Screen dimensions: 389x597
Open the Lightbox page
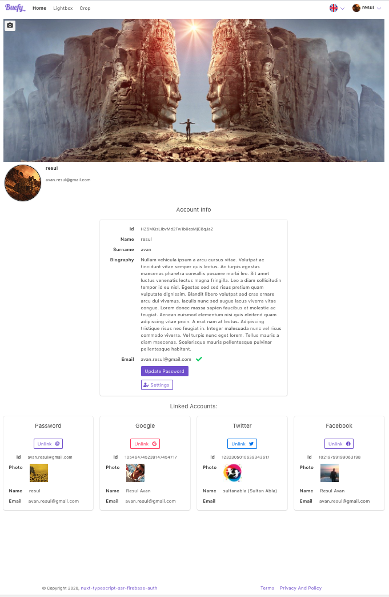click(x=63, y=8)
